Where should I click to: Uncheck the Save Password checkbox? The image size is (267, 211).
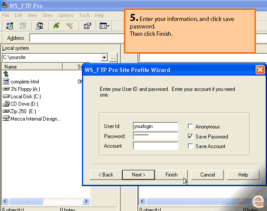tap(190, 136)
